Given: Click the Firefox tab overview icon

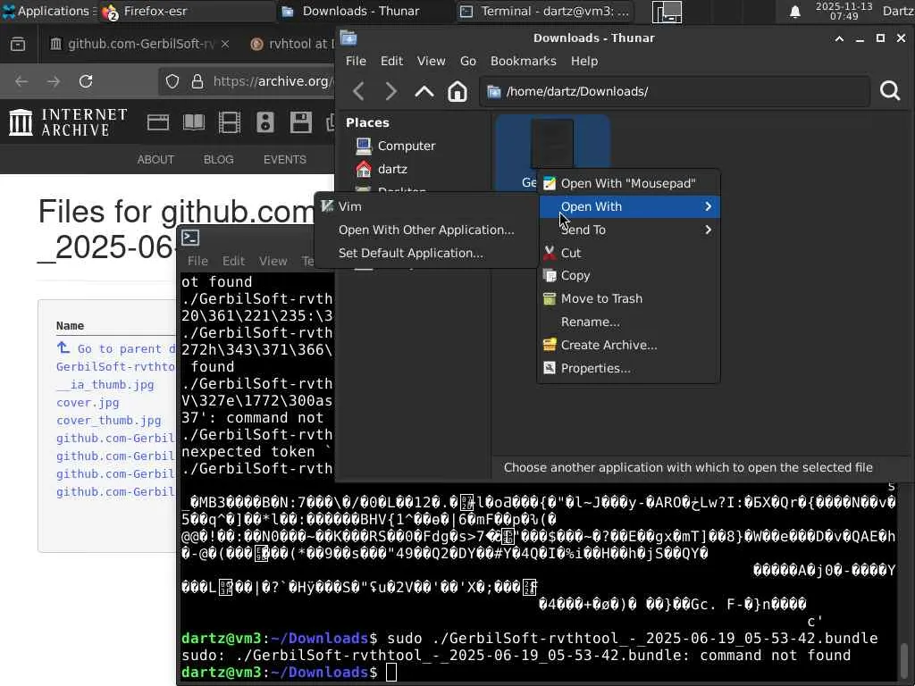Looking at the screenshot, I should pyautogui.click(x=18, y=45).
